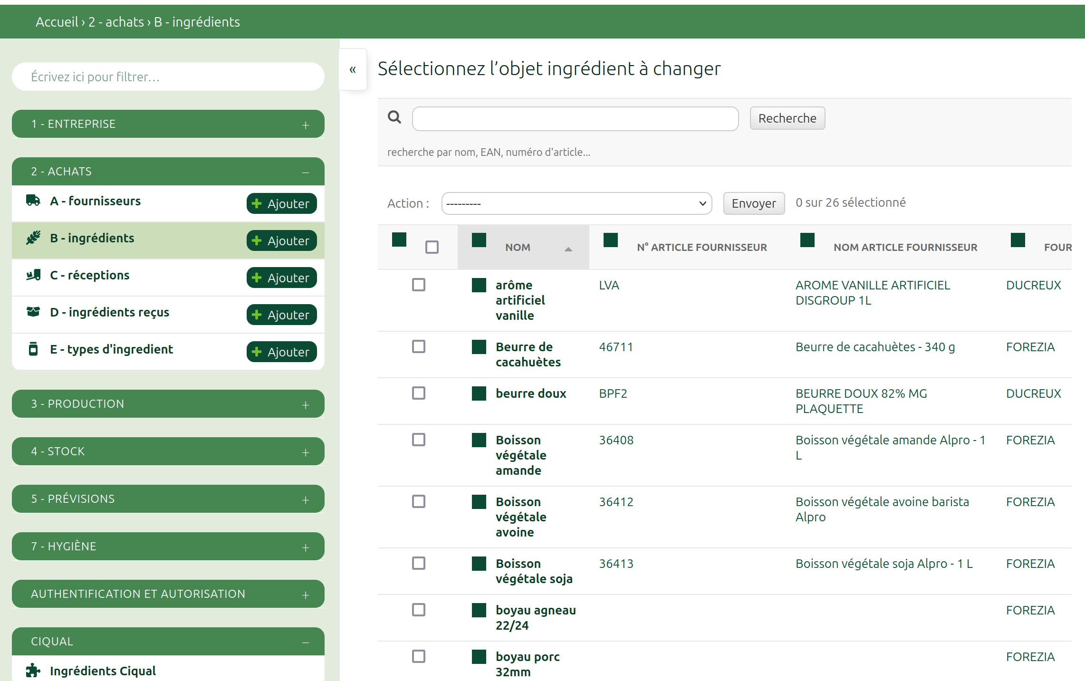Click the truck icon beside fournisseurs
The image size is (1085, 681).
coord(33,201)
